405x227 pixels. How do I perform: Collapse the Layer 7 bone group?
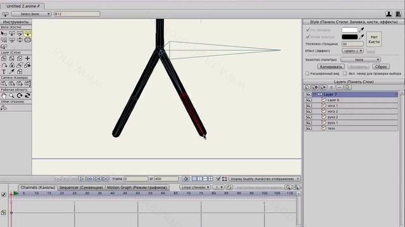[x=315, y=95]
